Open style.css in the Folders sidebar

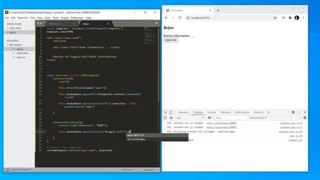[21, 57]
